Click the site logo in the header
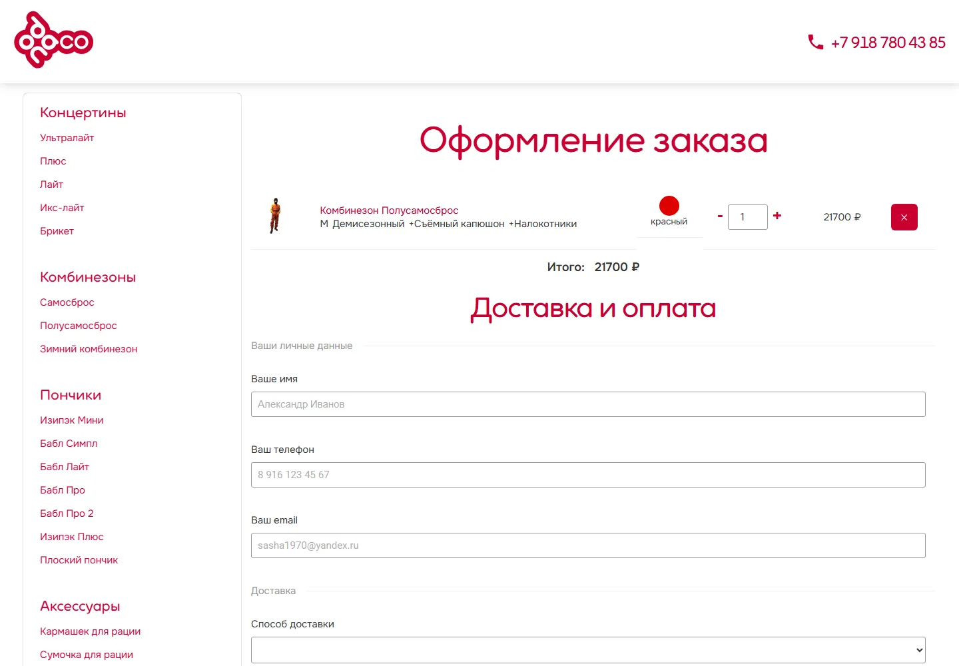Viewport: 959px width, 666px height. tap(53, 40)
